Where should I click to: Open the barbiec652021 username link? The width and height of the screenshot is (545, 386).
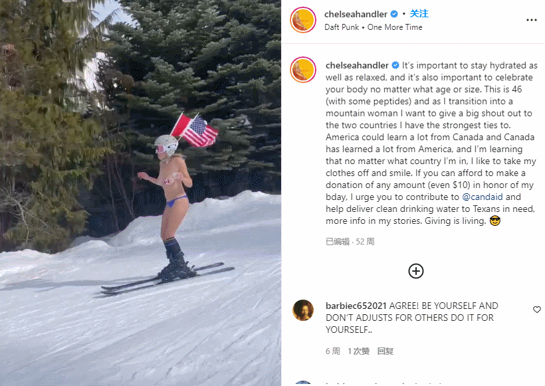pyautogui.click(x=356, y=306)
